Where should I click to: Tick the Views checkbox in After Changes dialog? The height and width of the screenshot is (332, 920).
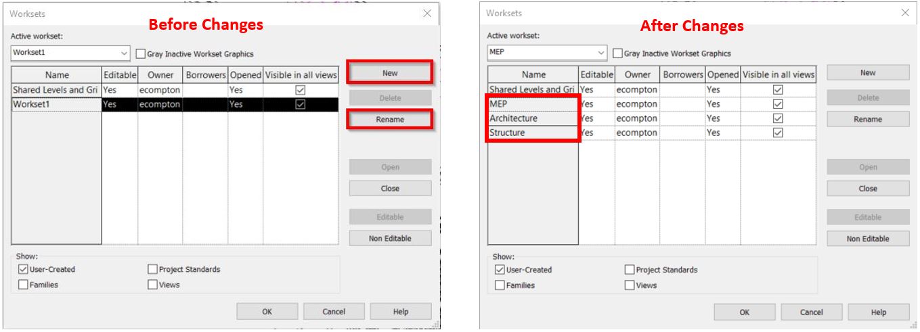pyautogui.click(x=630, y=285)
